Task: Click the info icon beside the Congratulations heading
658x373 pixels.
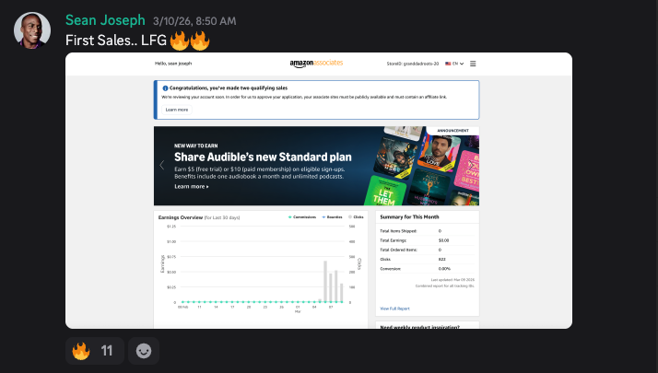Action: pyautogui.click(x=165, y=88)
